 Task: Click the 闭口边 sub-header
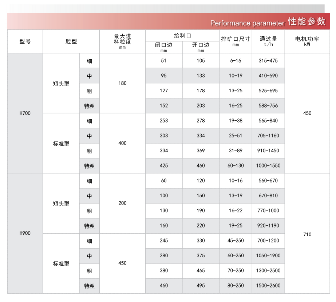click(x=164, y=47)
